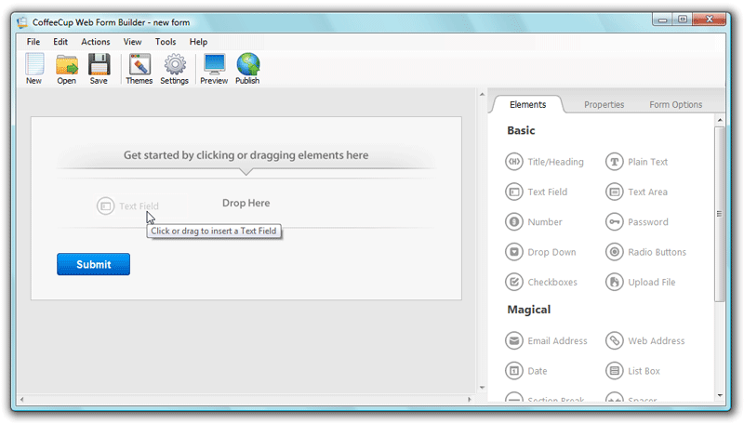Click the elements panel scroll down arrow
744x424 pixels.
tap(720, 395)
